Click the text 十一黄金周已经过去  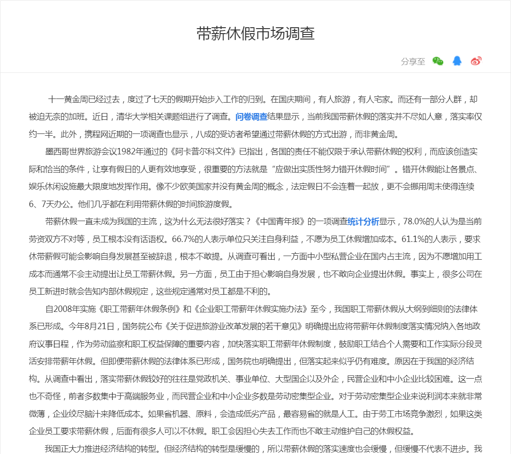click(84, 99)
